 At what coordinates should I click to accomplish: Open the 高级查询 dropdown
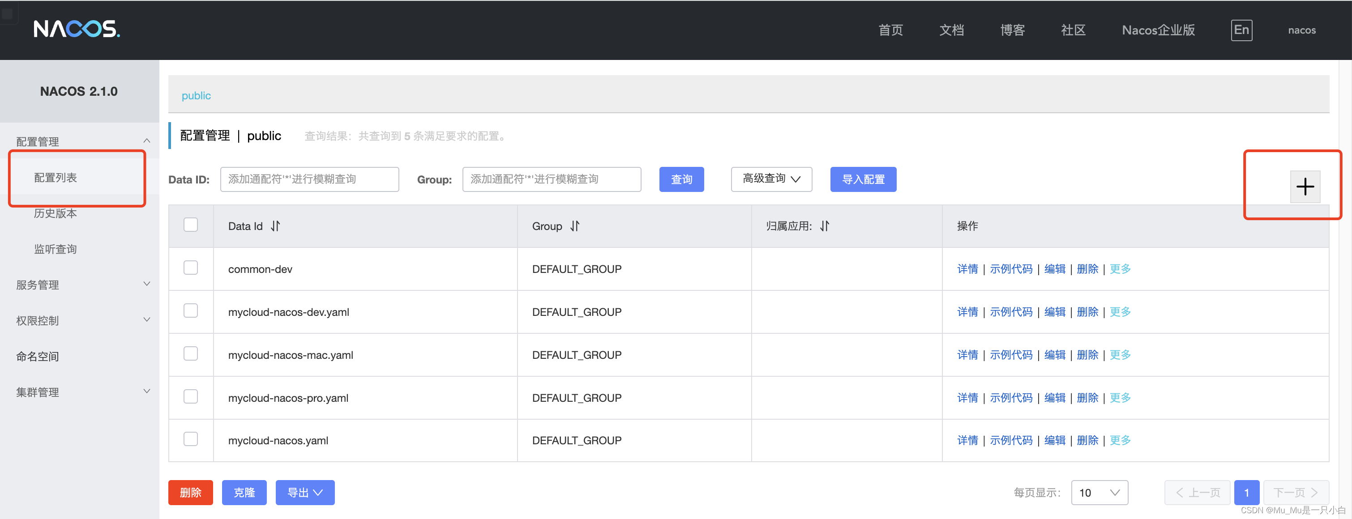click(x=771, y=179)
